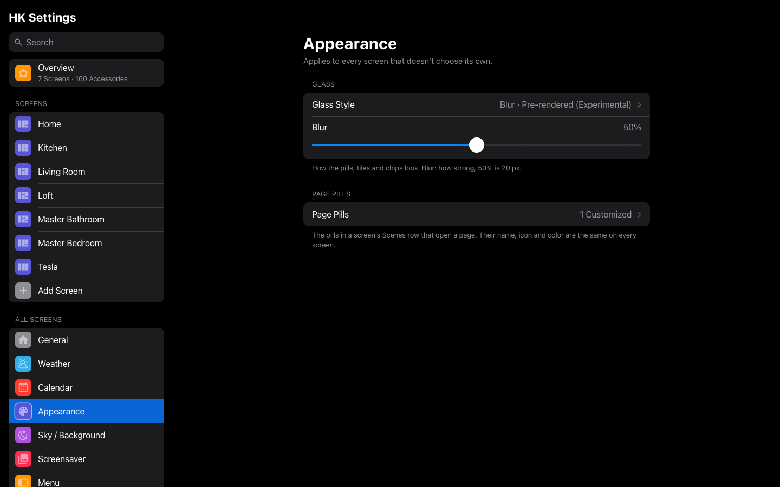
Task: Focus the Search field
Action: [86, 42]
